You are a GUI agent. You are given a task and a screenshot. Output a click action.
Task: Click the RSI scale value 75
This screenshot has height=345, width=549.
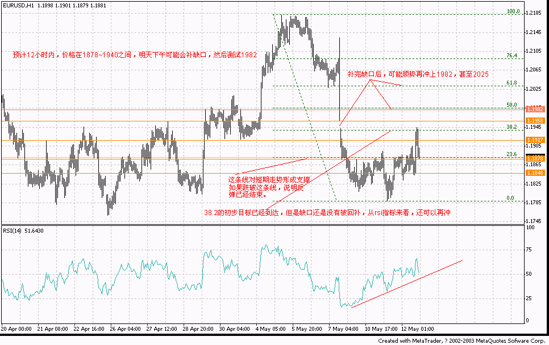[529, 250]
